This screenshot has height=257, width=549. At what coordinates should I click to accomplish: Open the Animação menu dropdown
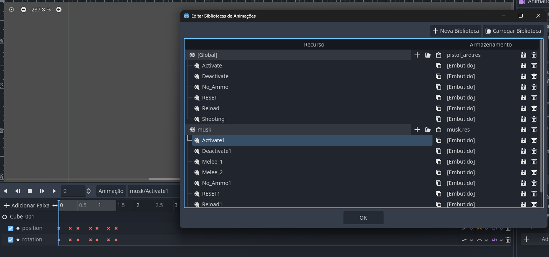point(111,191)
